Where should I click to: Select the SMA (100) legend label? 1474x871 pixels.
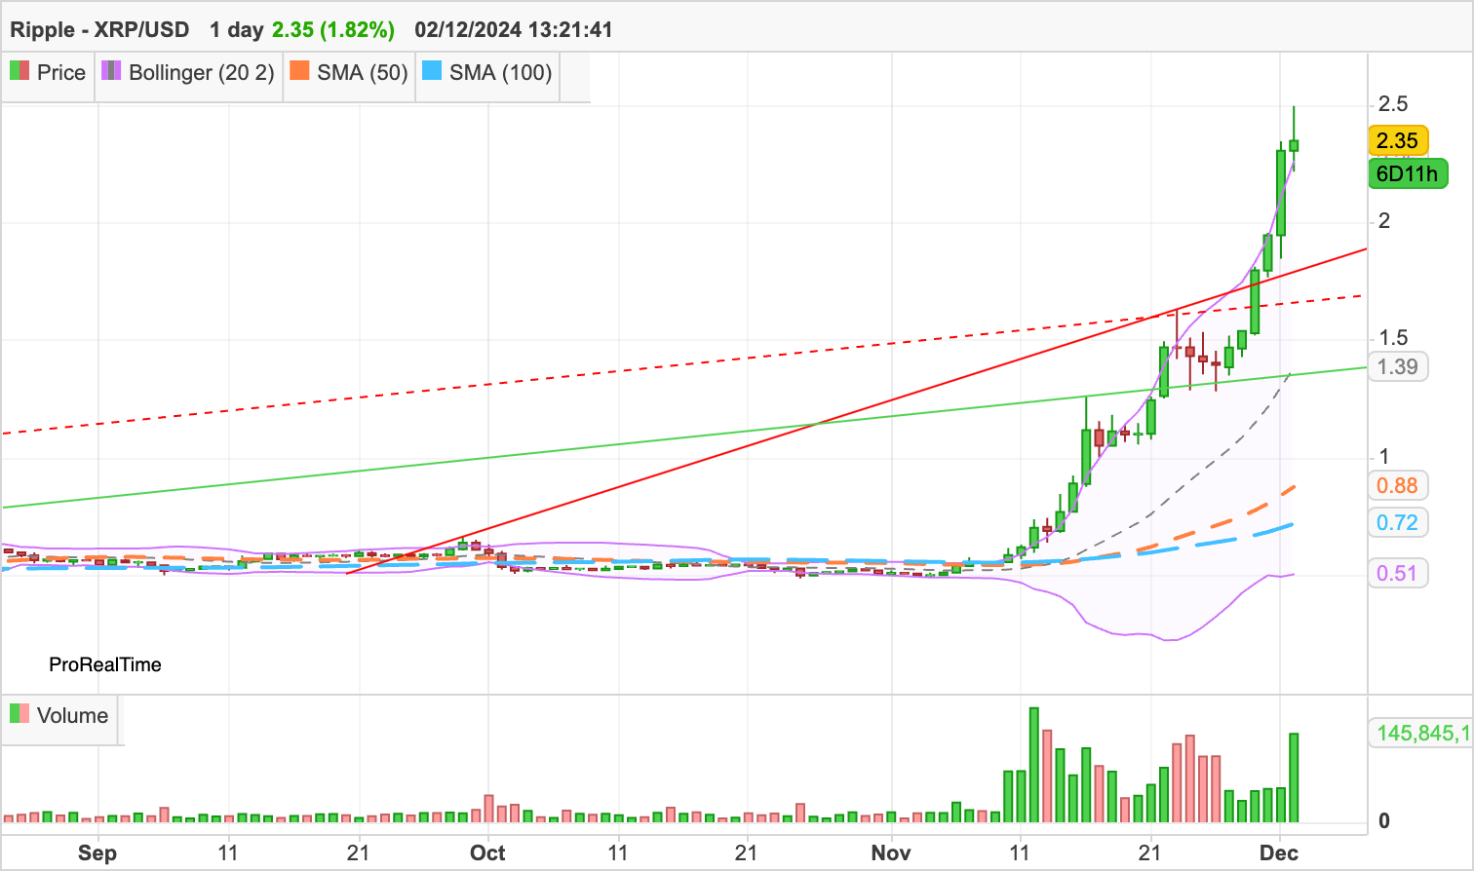coord(501,73)
